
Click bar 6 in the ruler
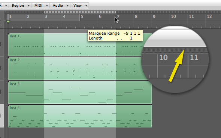100,16
